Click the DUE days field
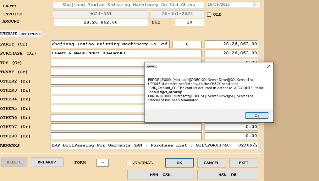Viewport: 319px width, 181px height. 189,23
